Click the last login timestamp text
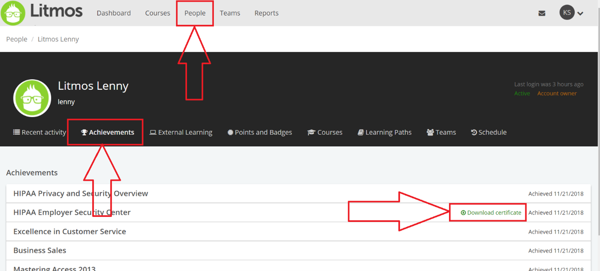This screenshot has height=271, width=600. (549, 84)
